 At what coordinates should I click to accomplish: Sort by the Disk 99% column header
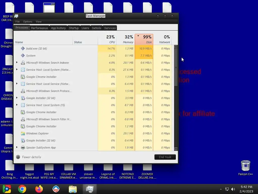[144, 39]
